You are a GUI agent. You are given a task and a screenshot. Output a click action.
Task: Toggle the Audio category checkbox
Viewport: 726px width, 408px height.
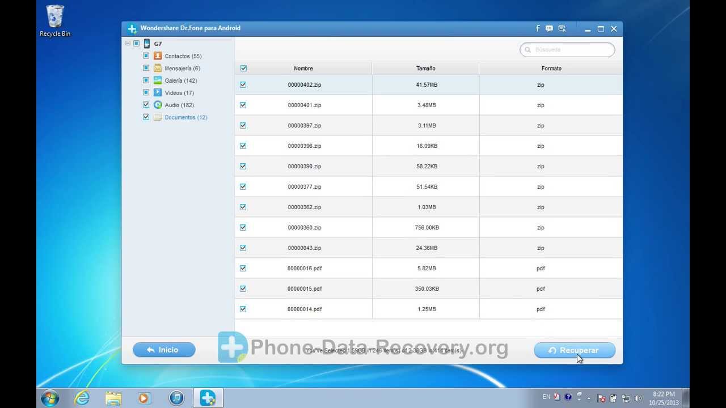tap(146, 104)
